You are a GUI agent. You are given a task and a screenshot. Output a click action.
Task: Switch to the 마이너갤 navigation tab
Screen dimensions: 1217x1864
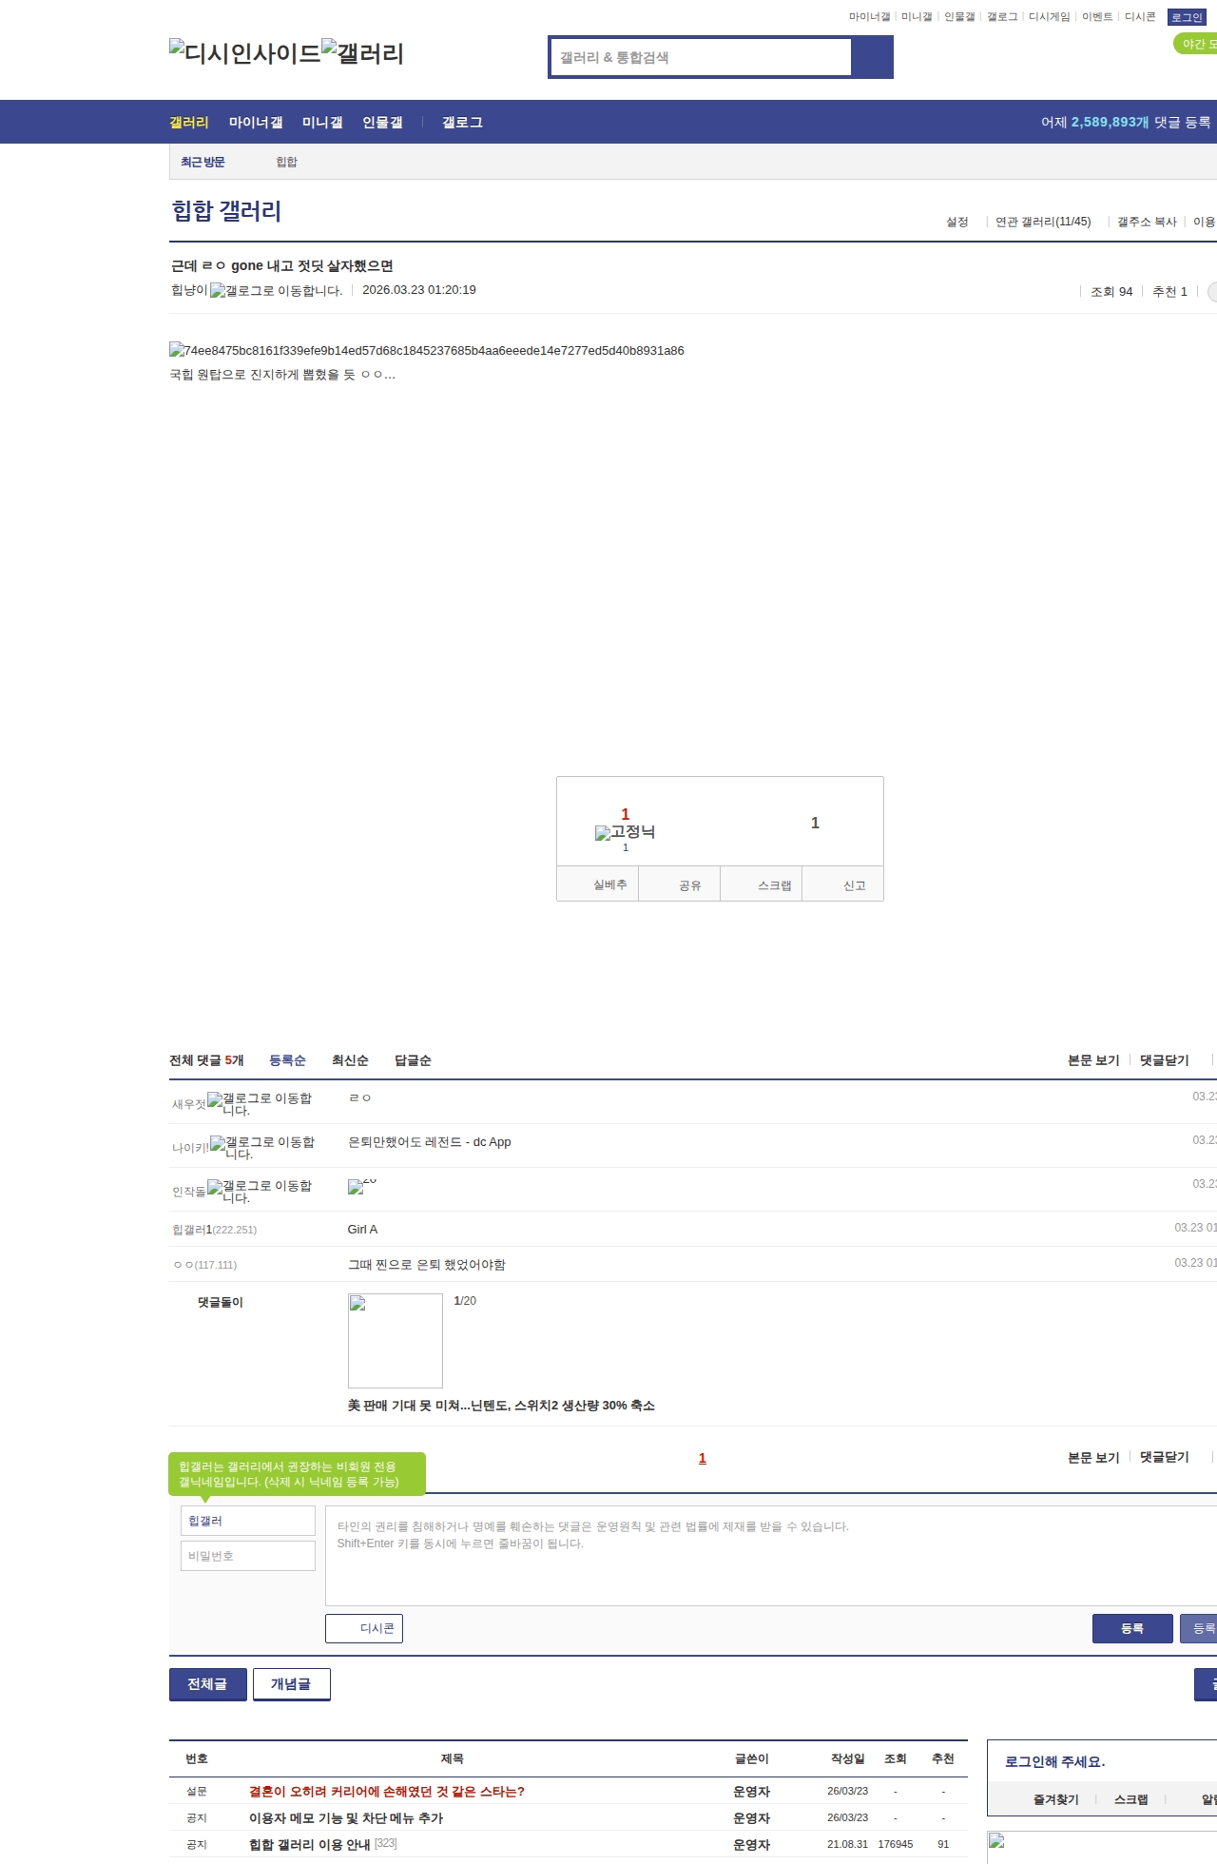coord(255,123)
